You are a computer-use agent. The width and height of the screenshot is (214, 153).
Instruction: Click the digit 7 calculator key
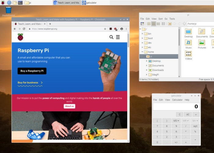(157, 126)
